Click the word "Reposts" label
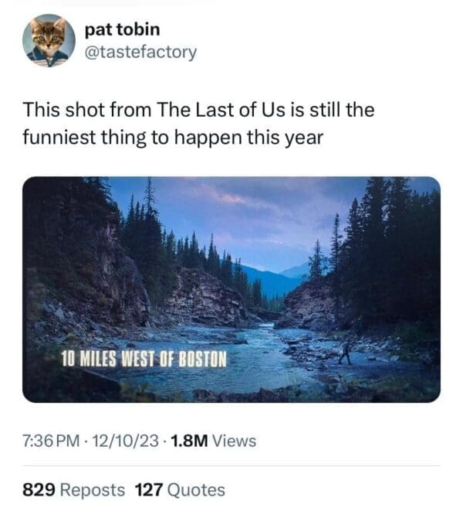This screenshot has height=511, width=463. [92, 490]
